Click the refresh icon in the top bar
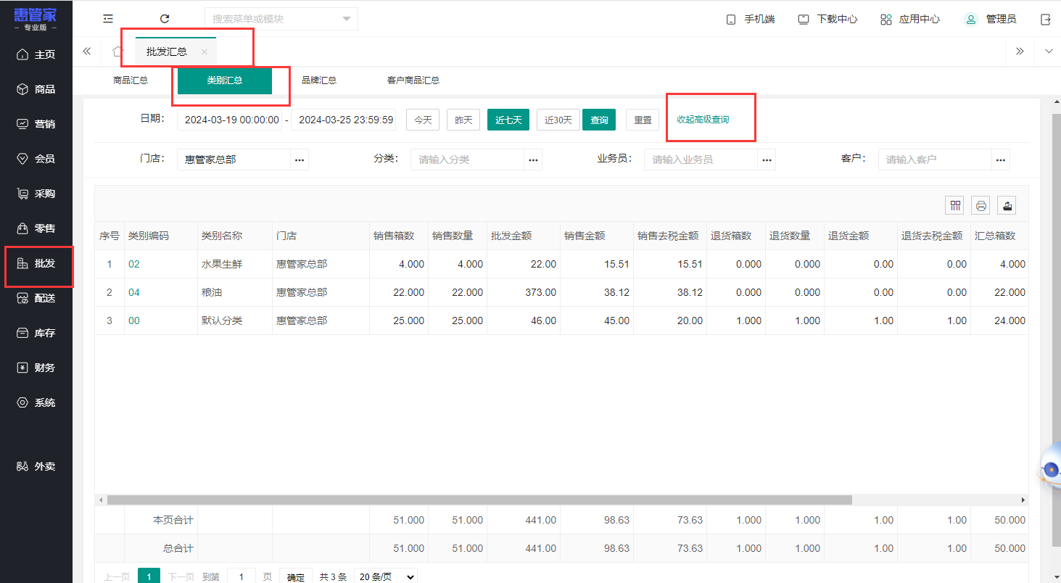The width and height of the screenshot is (1061, 583). [x=165, y=19]
